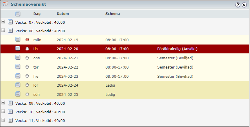Click the red status marker for mån

27,39
